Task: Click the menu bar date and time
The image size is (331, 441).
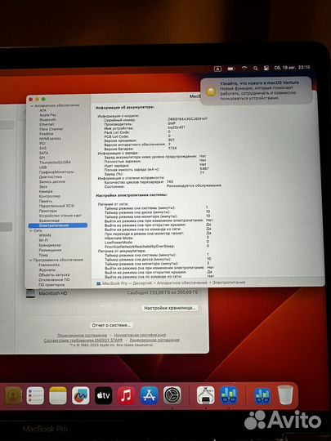Action: tap(292, 68)
